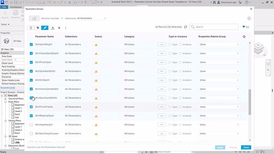Collapse the Ceiling Plans tree node
The width and height of the screenshot is (274, 154).
click(6, 121)
